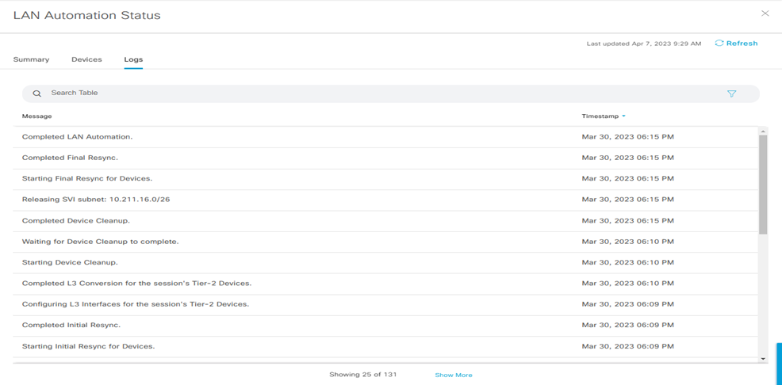
Task: Switch to the Summary tab
Action: click(31, 59)
